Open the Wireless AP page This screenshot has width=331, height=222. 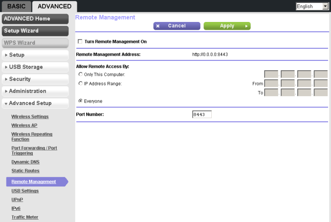24,125
